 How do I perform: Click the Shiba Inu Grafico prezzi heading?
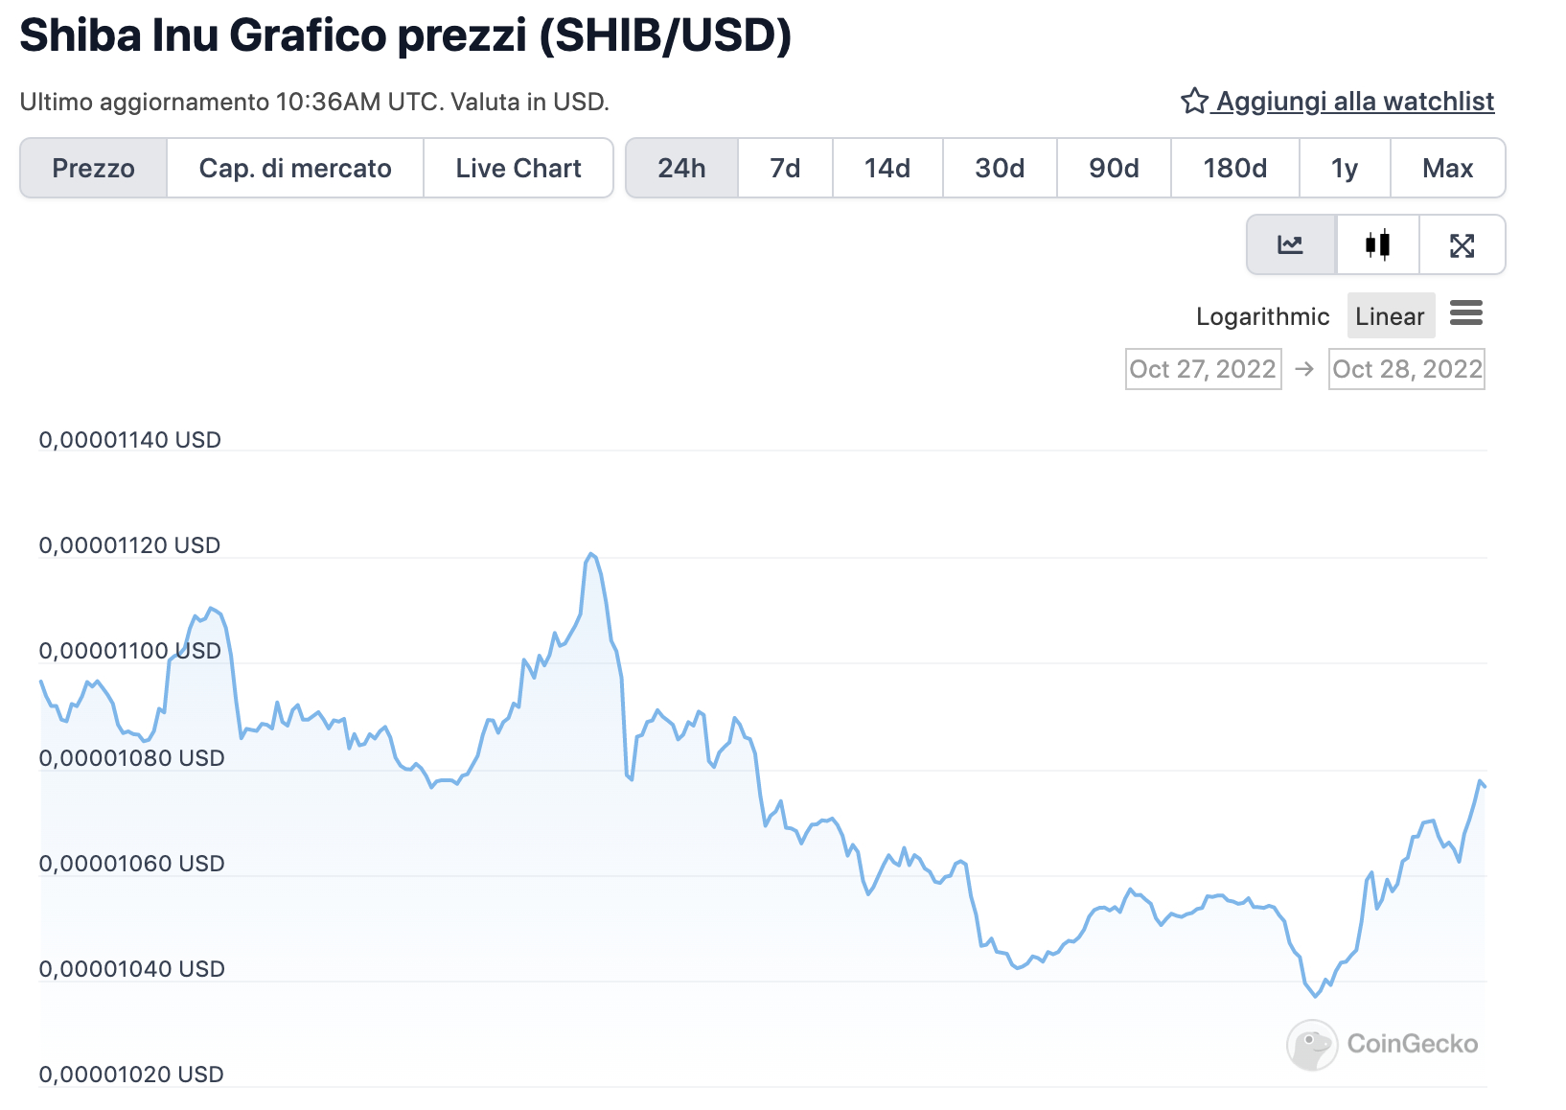click(x=405, y=35)
